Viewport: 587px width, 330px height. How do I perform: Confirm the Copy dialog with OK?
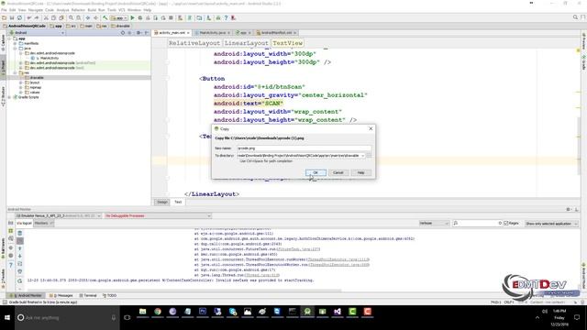pyautogui.click(x=316, y=172)
